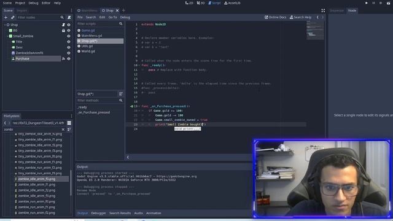Screen dimensions: 393x221
Task: Fold the _ready function on line 10
Action: [x=139, y=65]
